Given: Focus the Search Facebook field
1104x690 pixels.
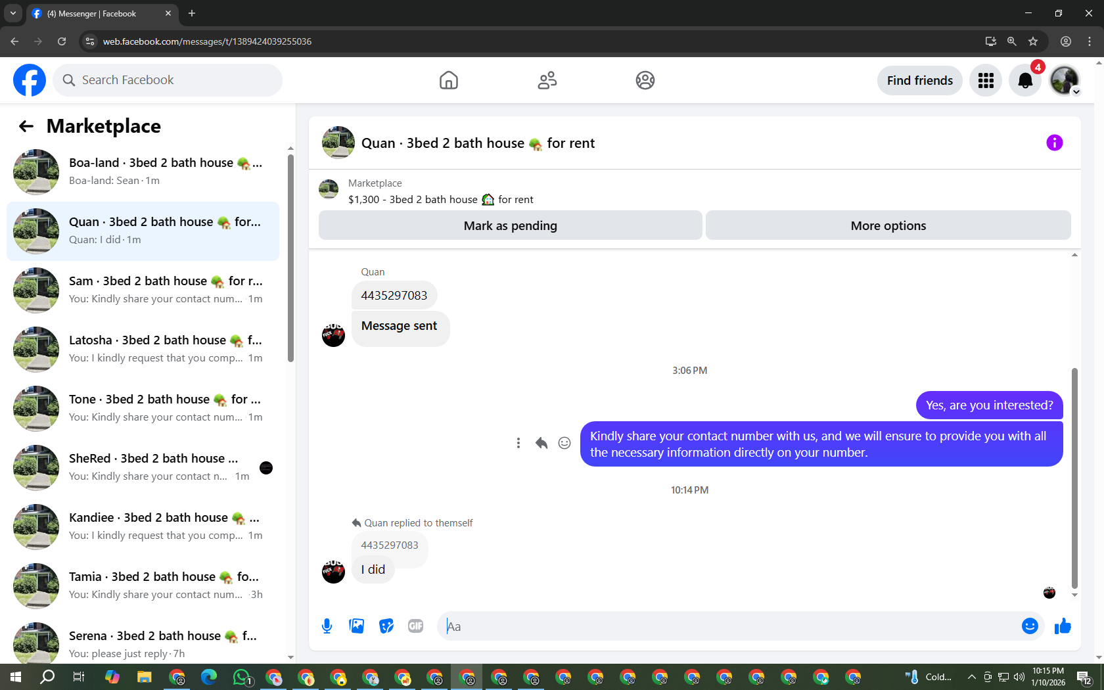Looking at the screenshot, I should pyautogui.click(x=168, y=80).
